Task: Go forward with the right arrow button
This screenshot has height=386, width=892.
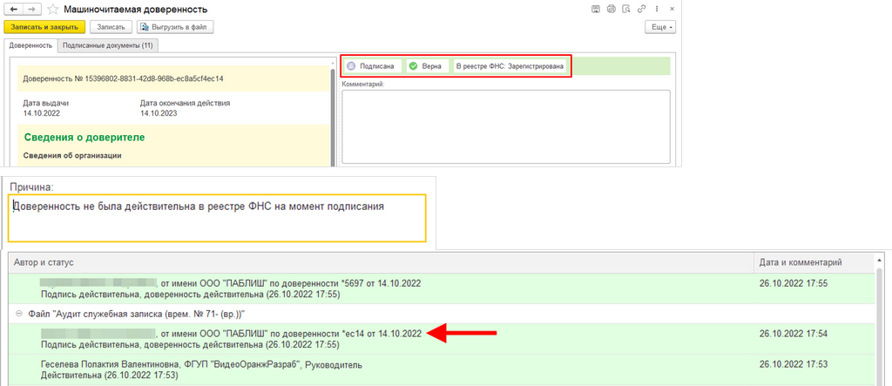Action: point(32,10)
